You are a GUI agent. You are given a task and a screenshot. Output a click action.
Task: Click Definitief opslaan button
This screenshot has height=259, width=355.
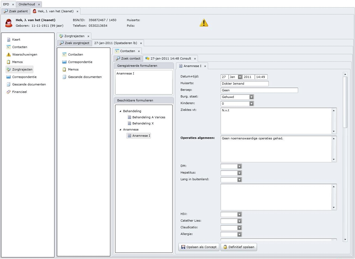pos(239,247)
